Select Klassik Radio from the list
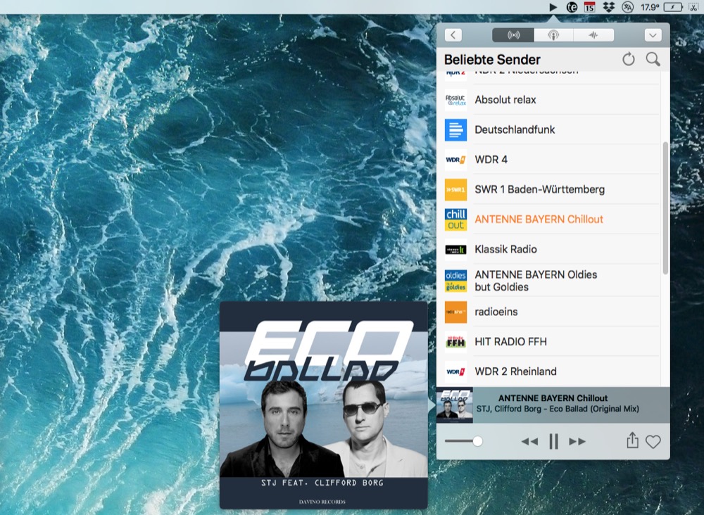 coord(505,249)
